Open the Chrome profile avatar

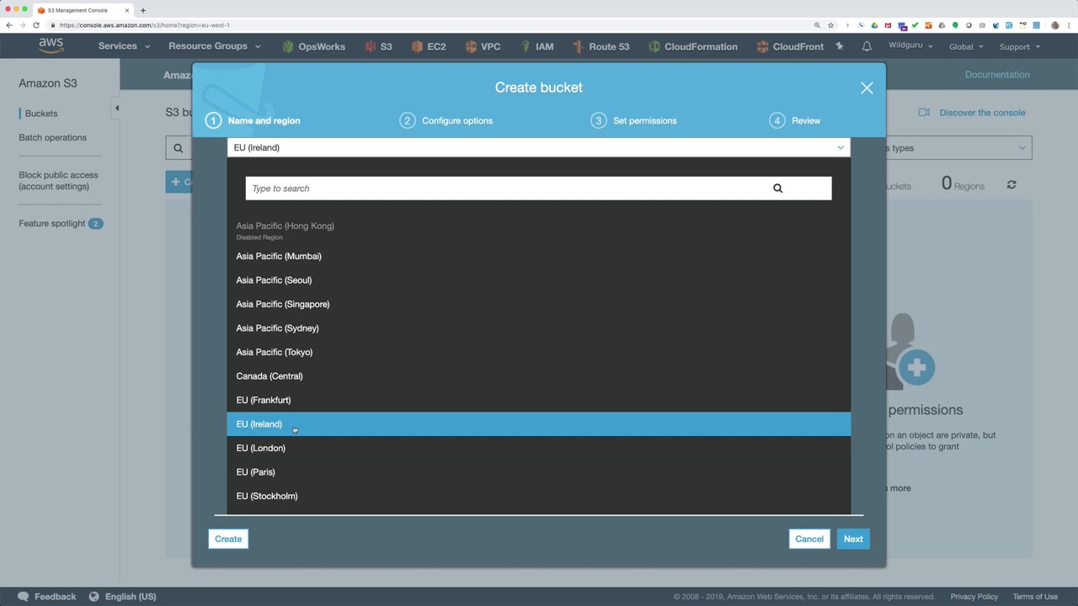pos(1055,25)
